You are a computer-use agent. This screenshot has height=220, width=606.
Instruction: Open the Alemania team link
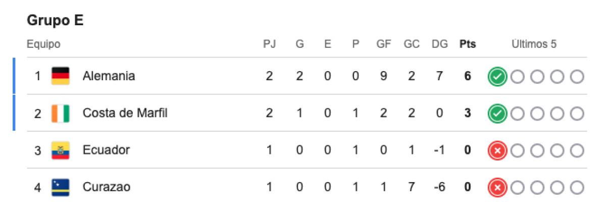[x=109, y=76]
